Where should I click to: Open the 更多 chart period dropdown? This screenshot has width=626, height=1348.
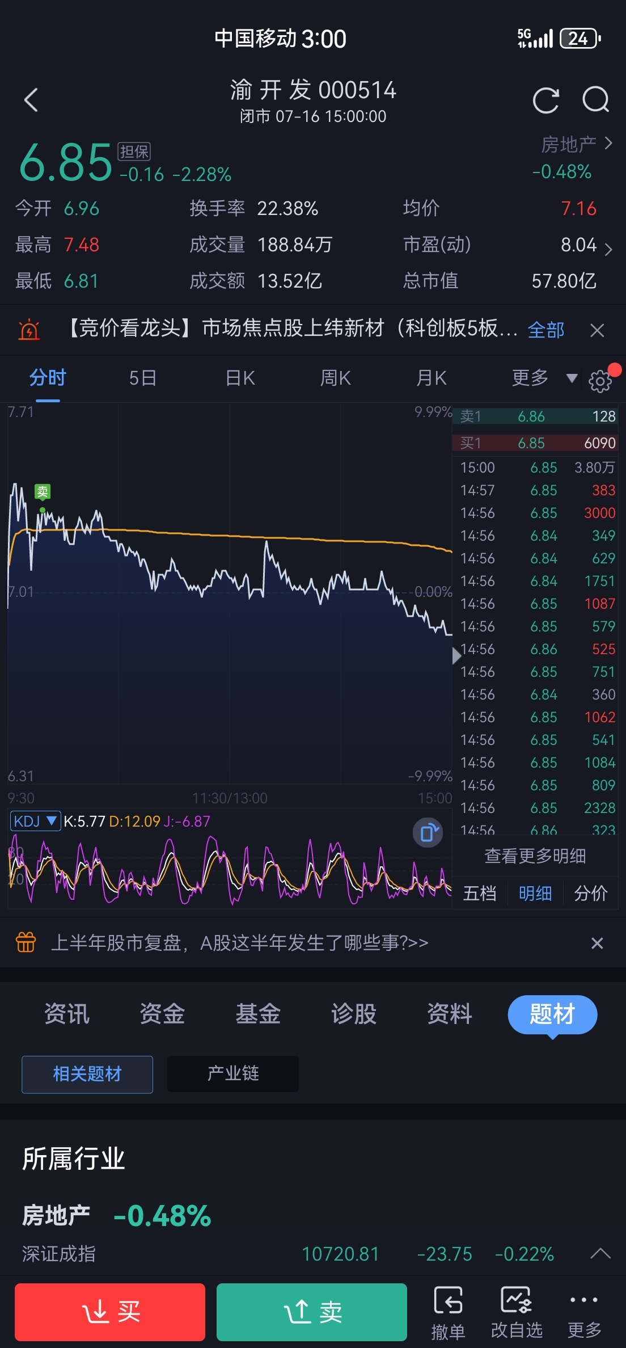[544, 377]
